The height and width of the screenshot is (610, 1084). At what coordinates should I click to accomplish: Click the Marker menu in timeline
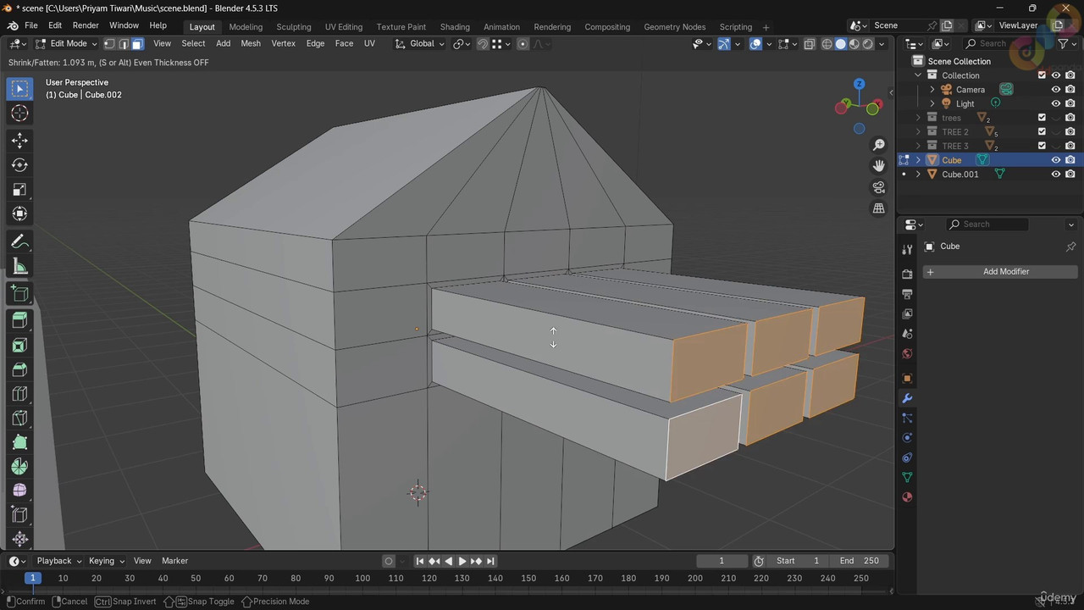pyautogui.click(x=174, y=561)
